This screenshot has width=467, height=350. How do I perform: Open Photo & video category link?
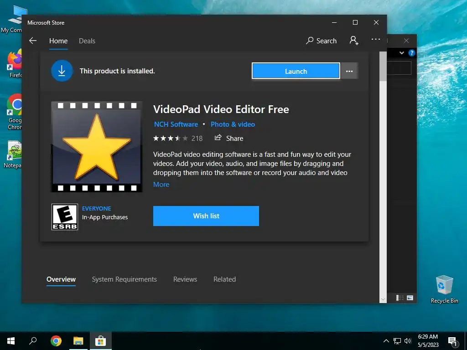point(233,124)
